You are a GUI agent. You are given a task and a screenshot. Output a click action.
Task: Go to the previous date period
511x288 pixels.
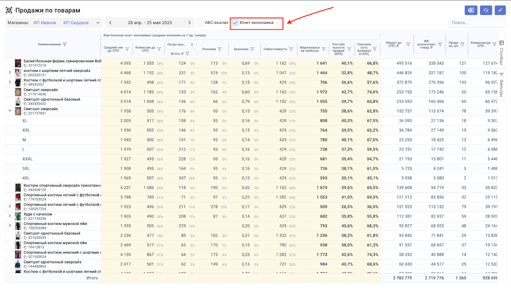click(x=111, y=23)
